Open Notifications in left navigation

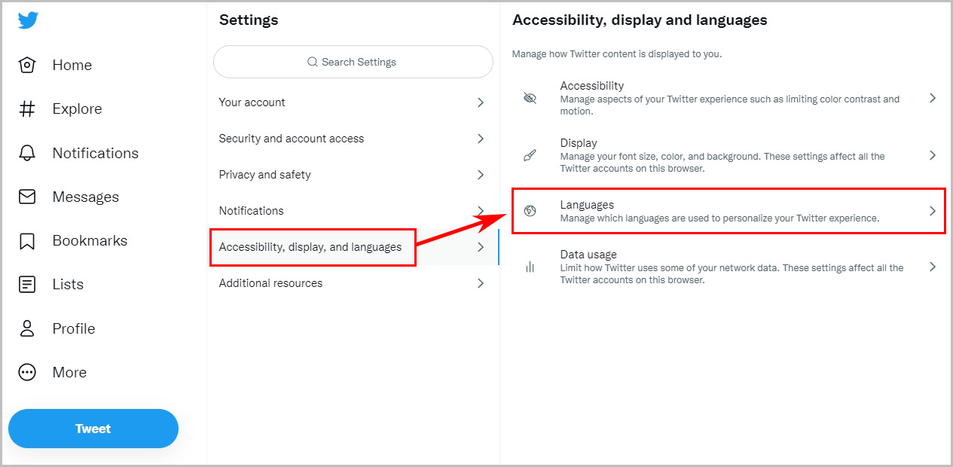96,153
